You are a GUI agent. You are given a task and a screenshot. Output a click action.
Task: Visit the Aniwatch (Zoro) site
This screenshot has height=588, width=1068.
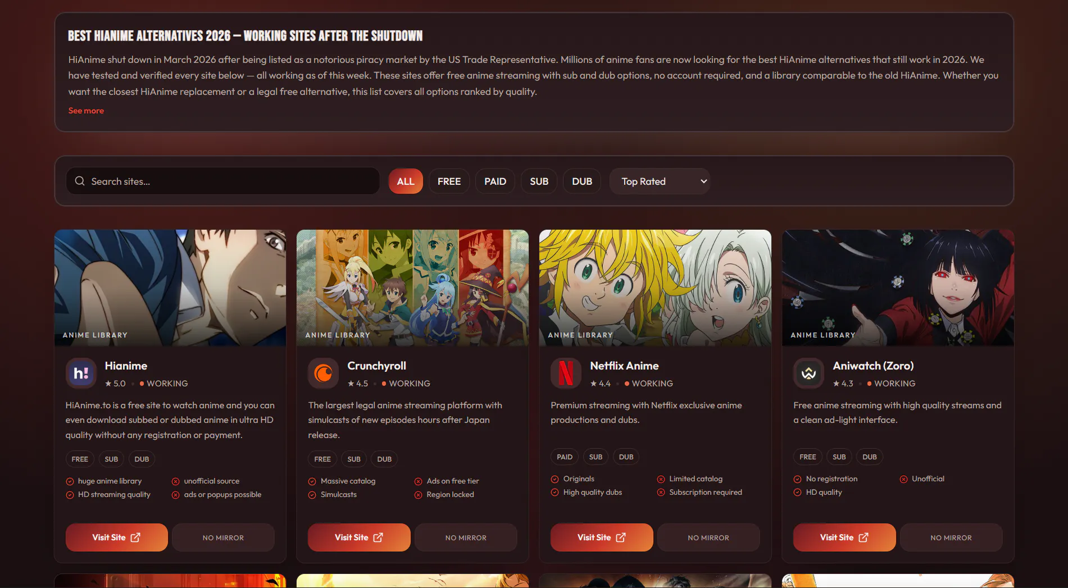(844, 537)
